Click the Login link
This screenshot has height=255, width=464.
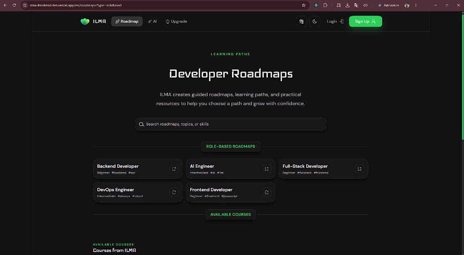point(335,21)
